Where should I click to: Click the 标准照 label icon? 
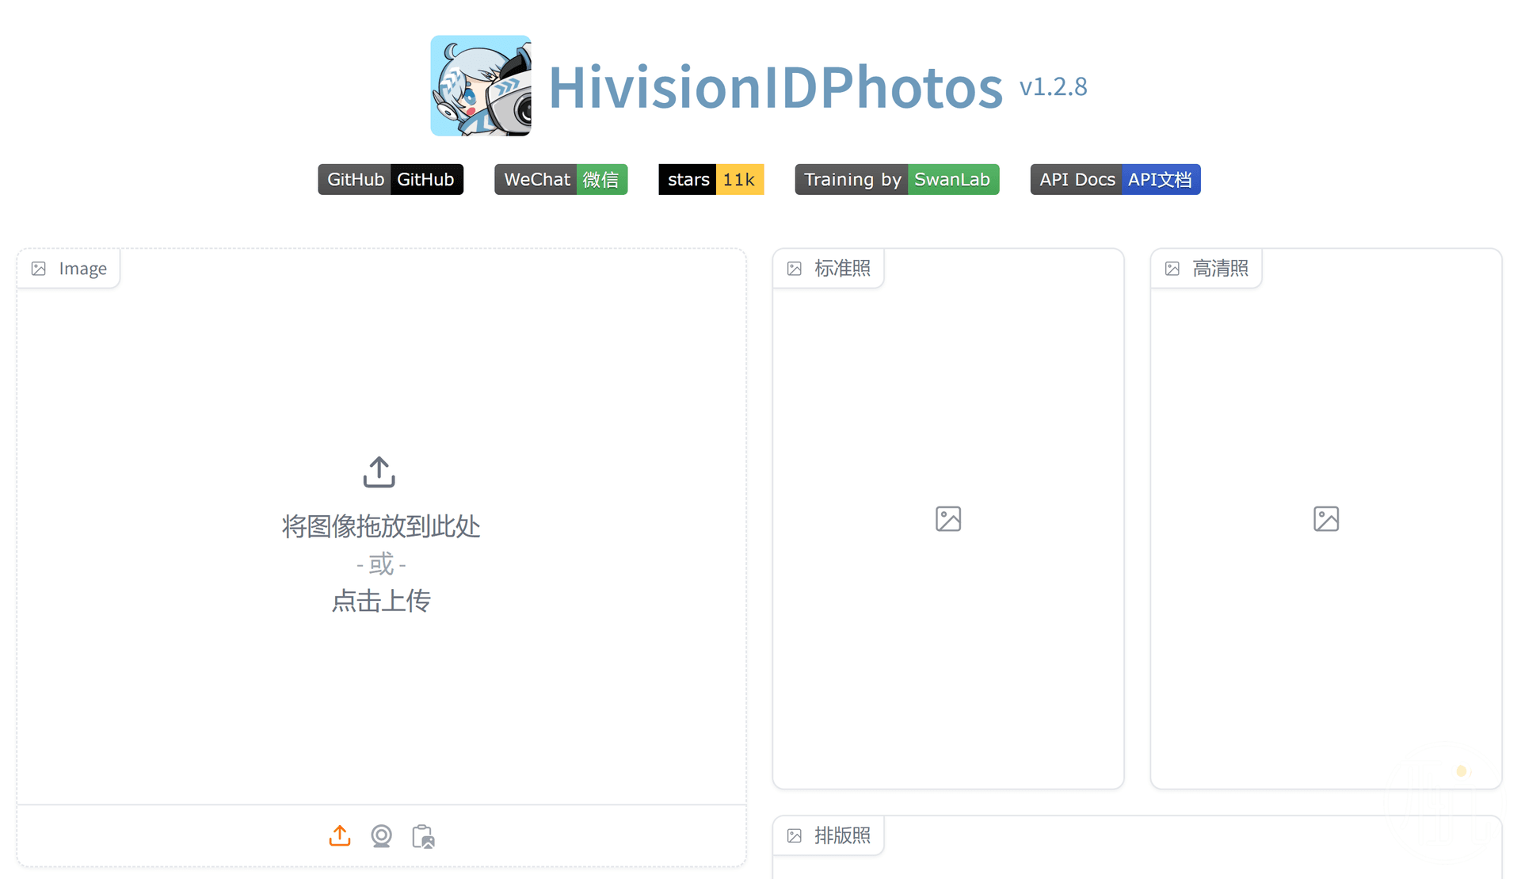[795, 269]
